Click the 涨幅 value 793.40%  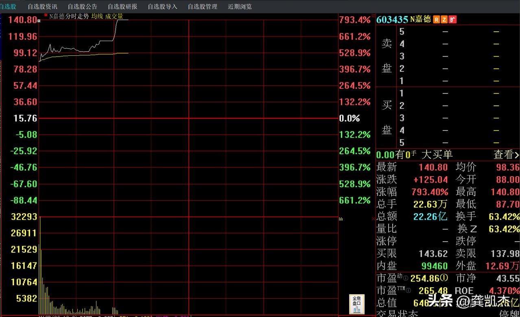click(x=430, y=192)
